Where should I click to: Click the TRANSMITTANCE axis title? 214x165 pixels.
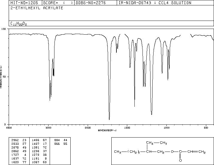[x=1, y=77]
